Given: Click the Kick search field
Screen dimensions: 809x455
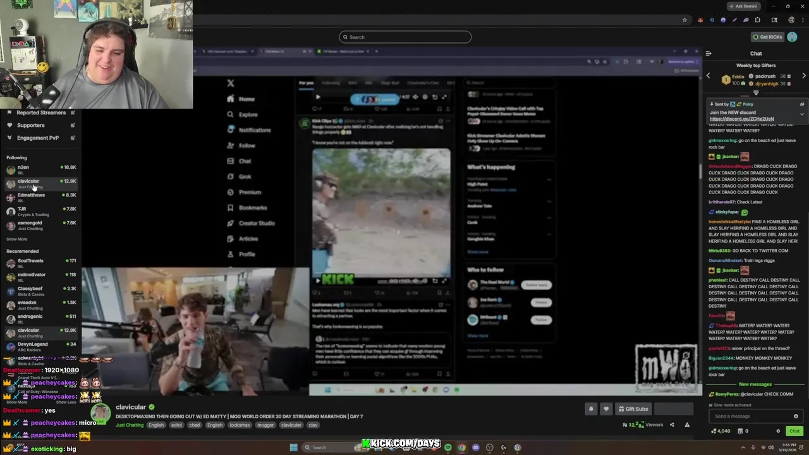Looking at the screenshot, I should (x=405, y=37).
